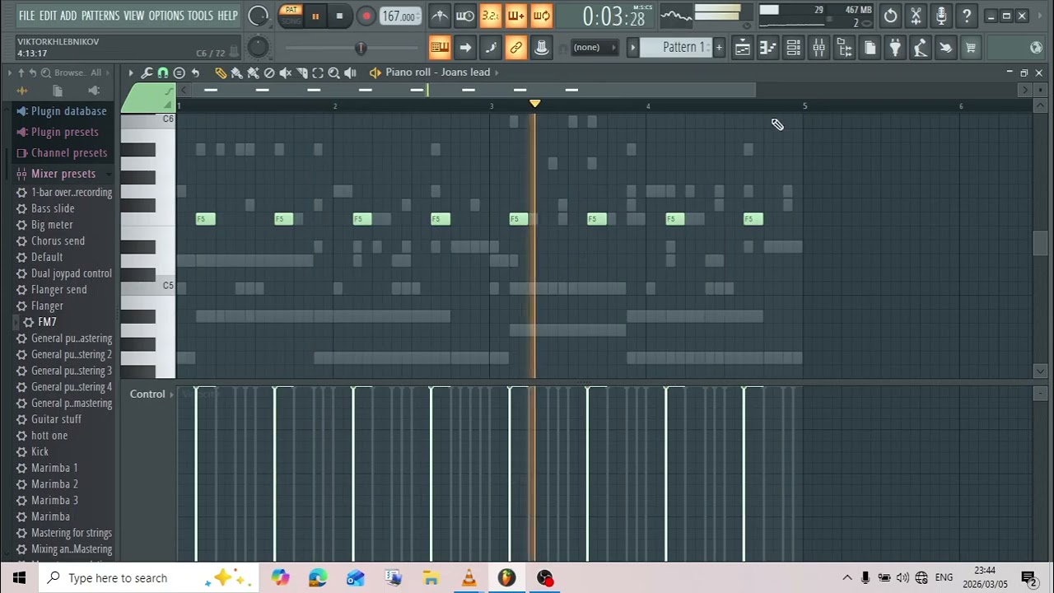Toggle overdub blend recording button

pos(516,16)
